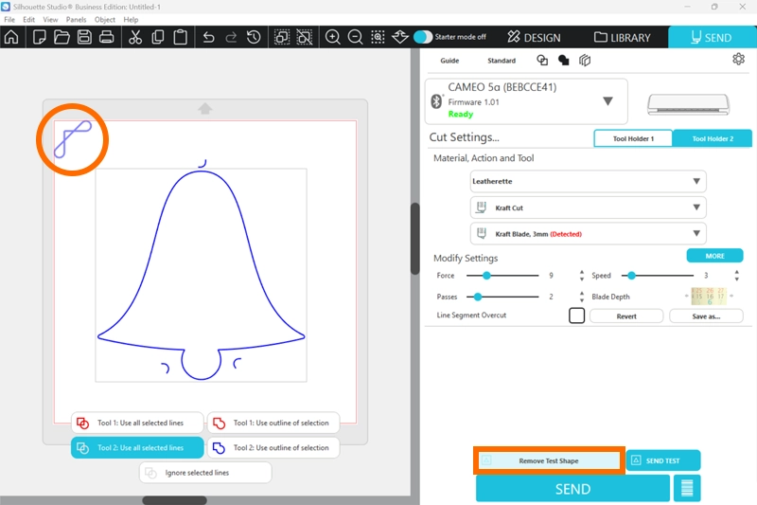Screen dimensions: 757x505
Task: Click the Home icon in the toolbar
Action: [x=11, y=38]
